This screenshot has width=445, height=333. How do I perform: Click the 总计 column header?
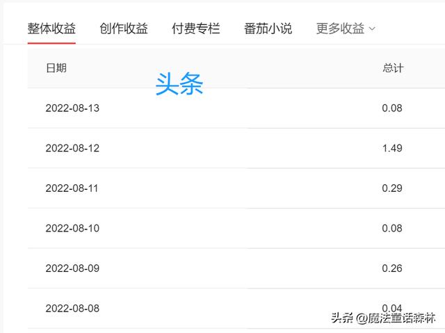[393, 68]
